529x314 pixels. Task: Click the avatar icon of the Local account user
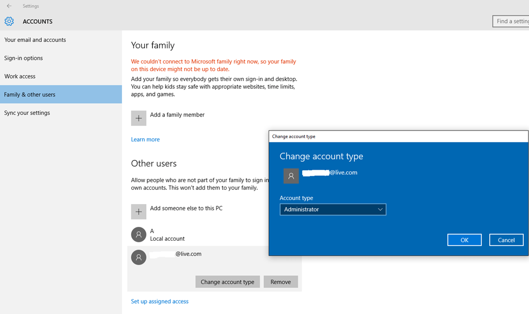[x=138, y=235]
